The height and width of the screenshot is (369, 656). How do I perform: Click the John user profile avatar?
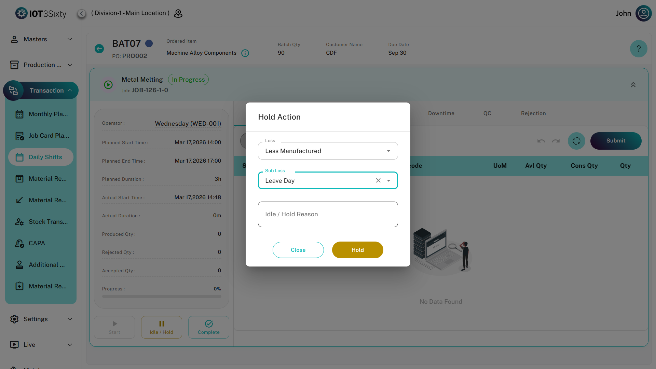[643, 13]
